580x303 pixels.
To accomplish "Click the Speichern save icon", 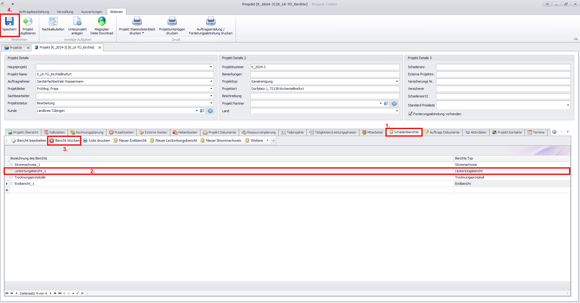I will point(9,21).
